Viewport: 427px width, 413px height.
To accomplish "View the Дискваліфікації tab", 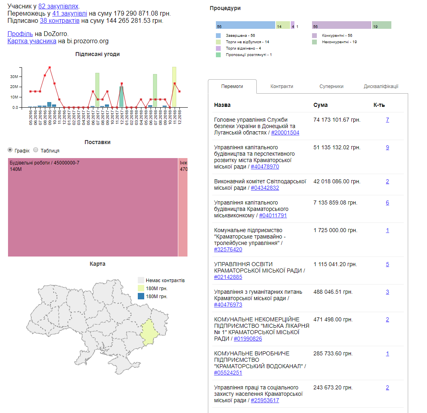I will coord(382,86).
